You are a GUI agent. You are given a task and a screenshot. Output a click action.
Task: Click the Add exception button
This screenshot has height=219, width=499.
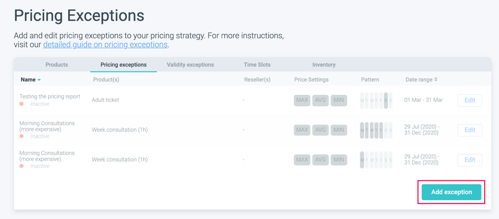(x=451, y=192)
